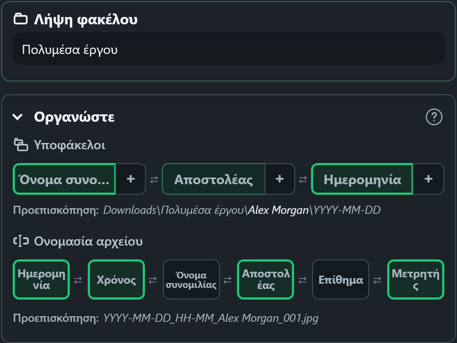The width and height of the screenshot is (457, 343).
Task: Swap the Επίθημα and Μετρητής filename parts
Action: pos(377,280)
